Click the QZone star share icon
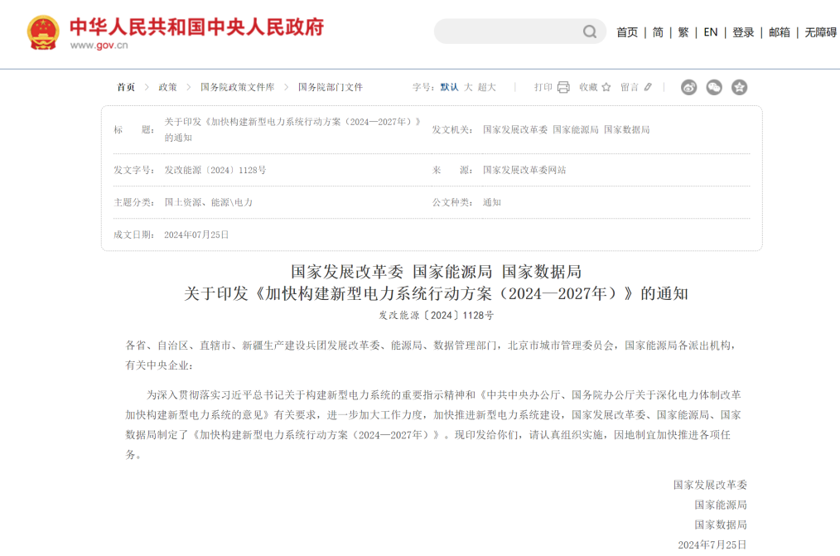The width and height of the screenshot is (840, 556). 739,87
